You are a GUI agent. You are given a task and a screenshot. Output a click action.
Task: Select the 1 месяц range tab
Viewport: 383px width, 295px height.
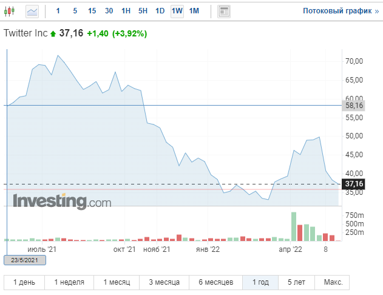[117, 282]
